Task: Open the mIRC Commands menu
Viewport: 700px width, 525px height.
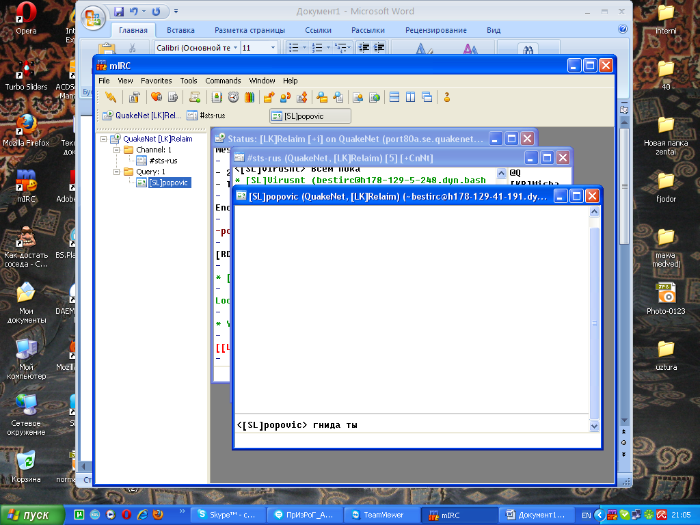Action: pyautogui.click(x=223, y=81)
